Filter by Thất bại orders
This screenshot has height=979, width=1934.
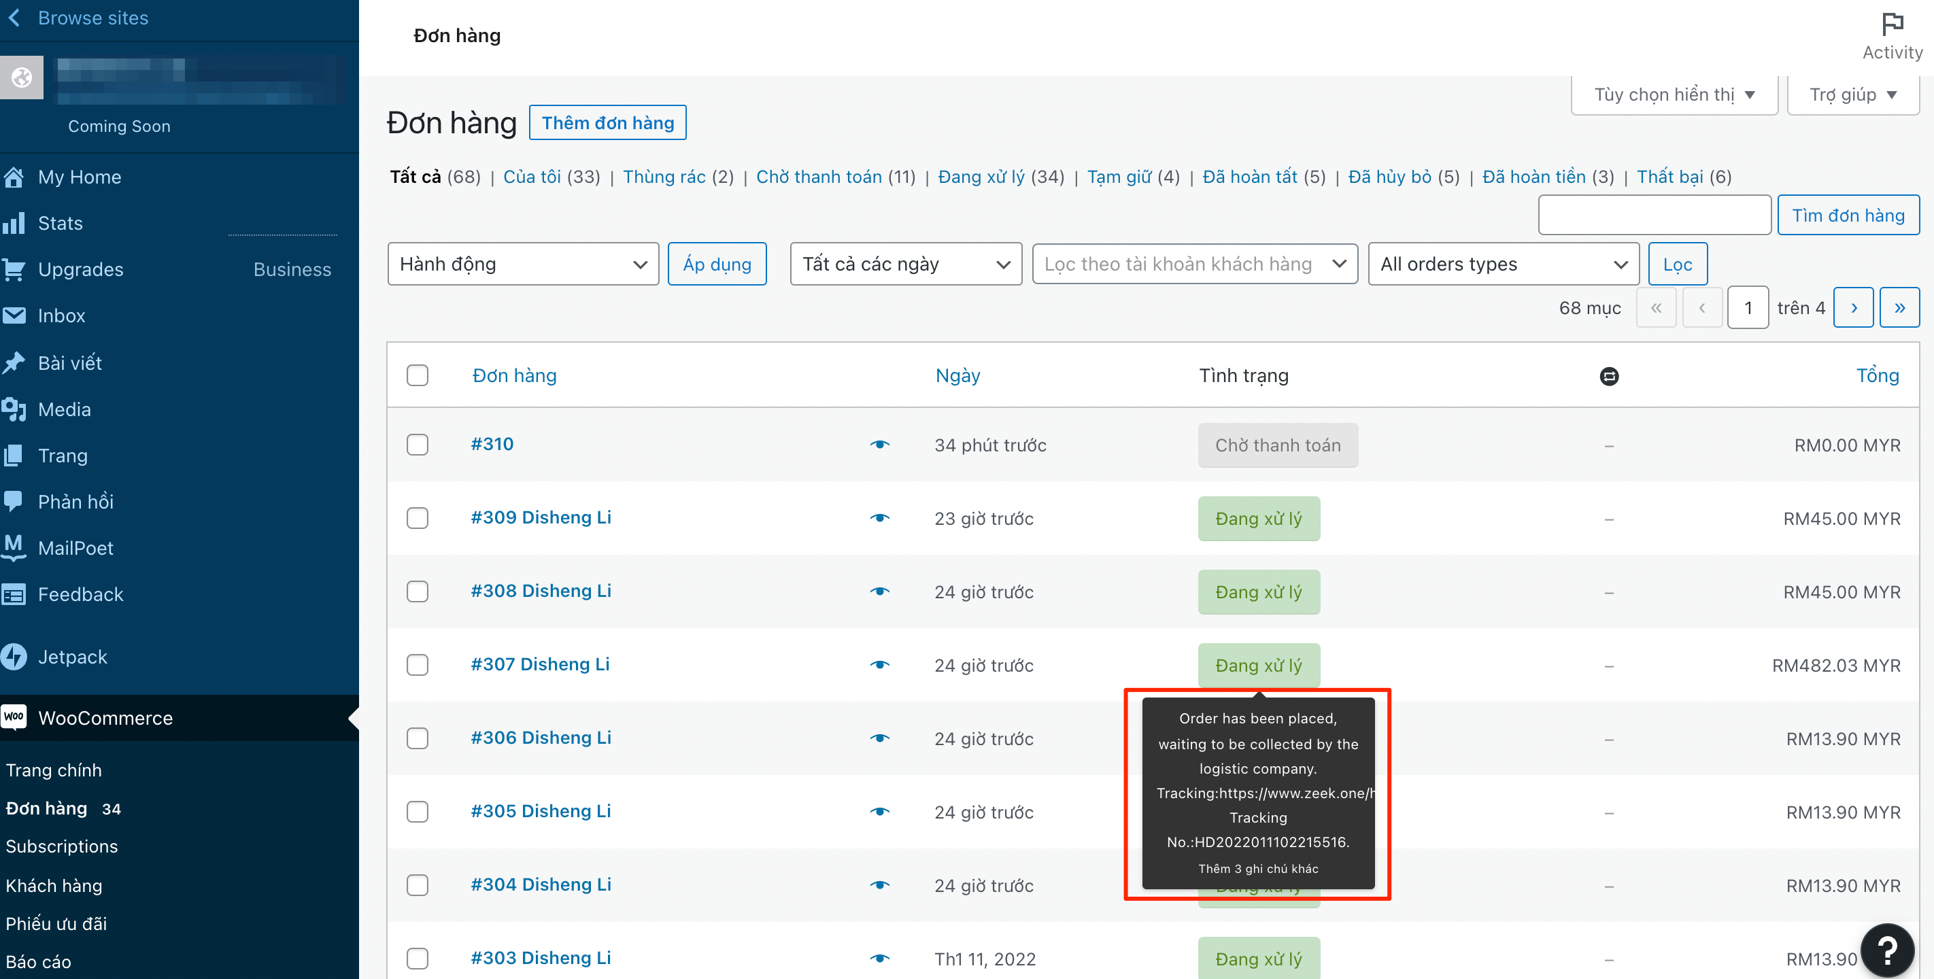tap(1669, 177)
